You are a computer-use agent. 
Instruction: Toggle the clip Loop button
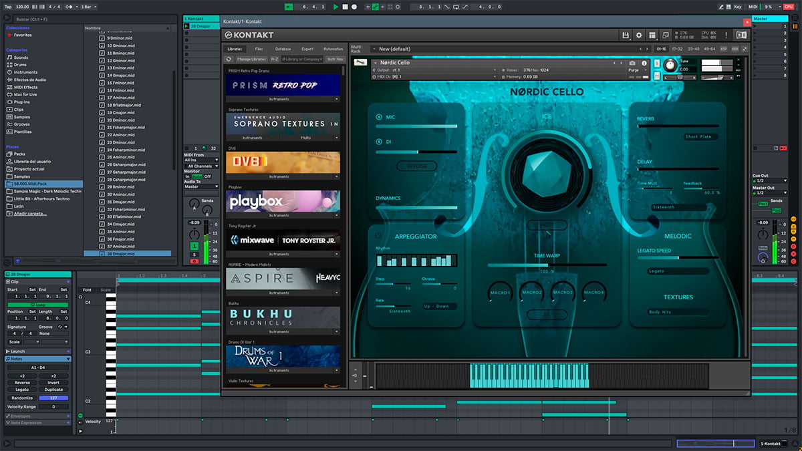point(37,305)
